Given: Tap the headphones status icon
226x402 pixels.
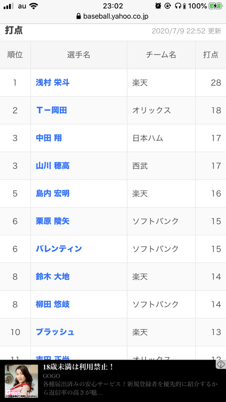Looking at the screenshot, I should tap(178, 6).
